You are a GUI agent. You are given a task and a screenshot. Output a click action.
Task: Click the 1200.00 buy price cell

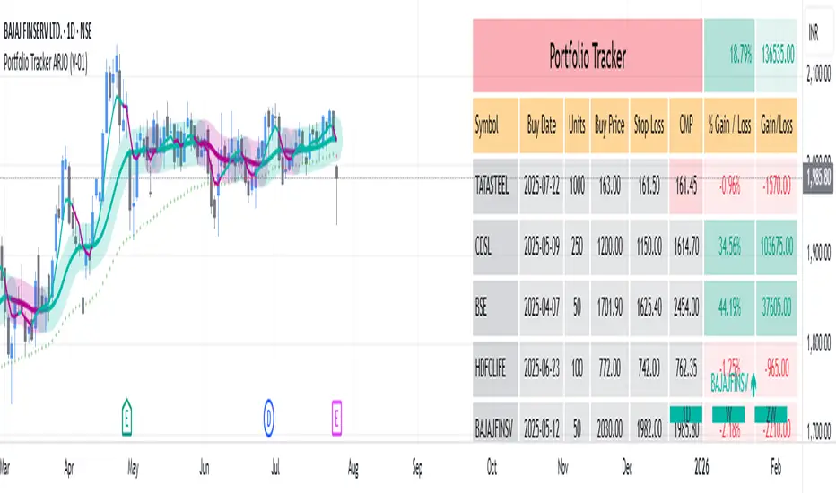click(x=610, y=246)
